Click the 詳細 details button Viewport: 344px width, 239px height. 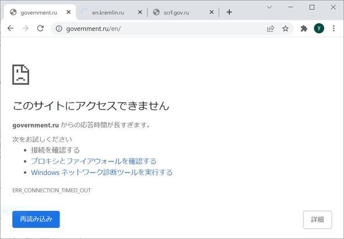(317, 220)
